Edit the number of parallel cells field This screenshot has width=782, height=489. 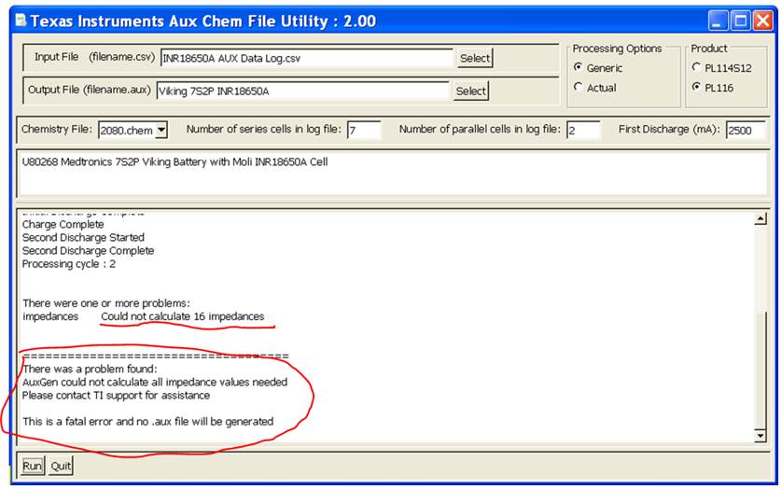click(x=583, y=131)
